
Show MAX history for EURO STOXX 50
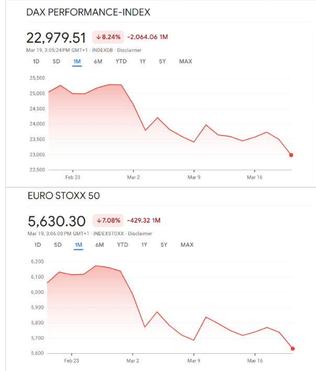coord(187,245)
